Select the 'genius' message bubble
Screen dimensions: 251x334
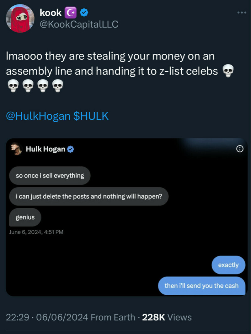(25, 217)
